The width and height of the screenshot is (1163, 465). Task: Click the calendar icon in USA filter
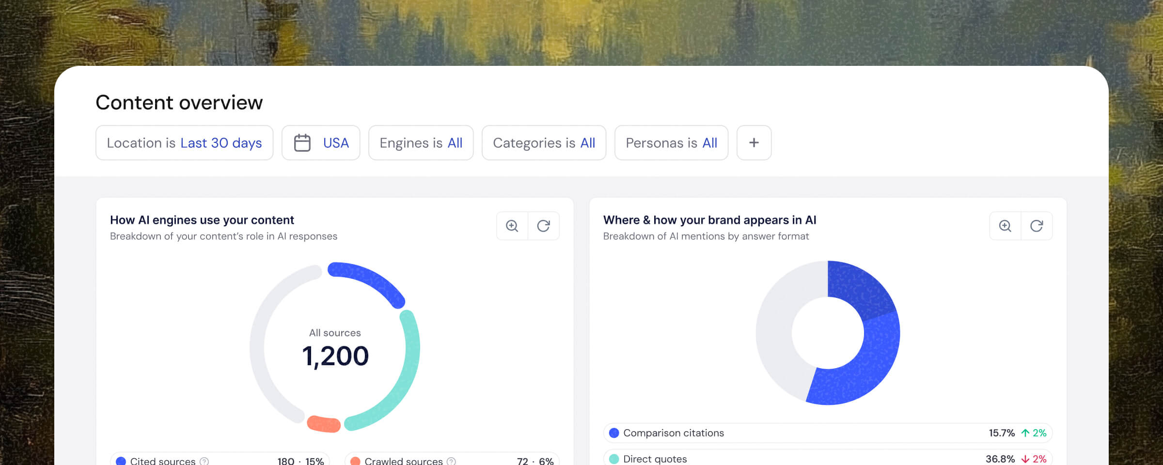(x=302, y=143)
